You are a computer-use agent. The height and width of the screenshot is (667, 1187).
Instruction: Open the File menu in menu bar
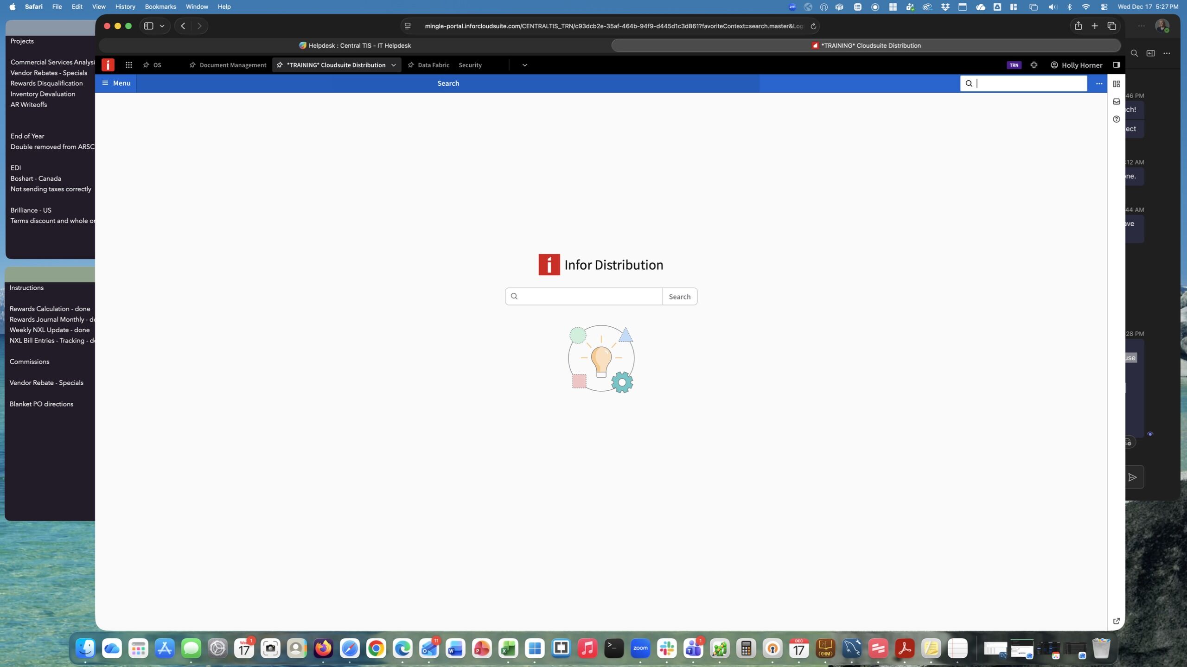57,6
